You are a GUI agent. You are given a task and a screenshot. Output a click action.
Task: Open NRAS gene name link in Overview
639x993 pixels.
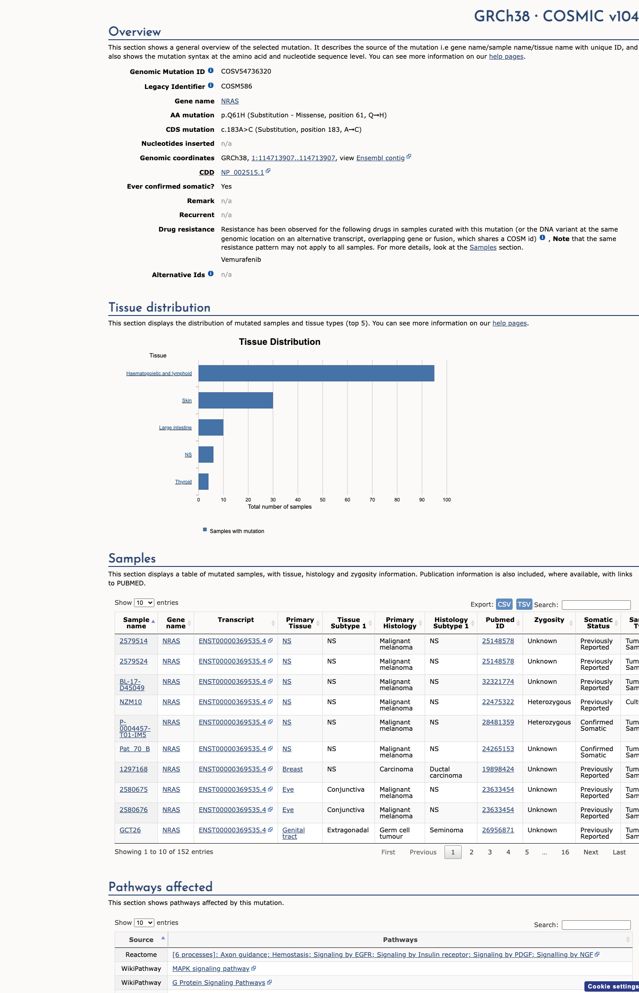click(230, 101)
